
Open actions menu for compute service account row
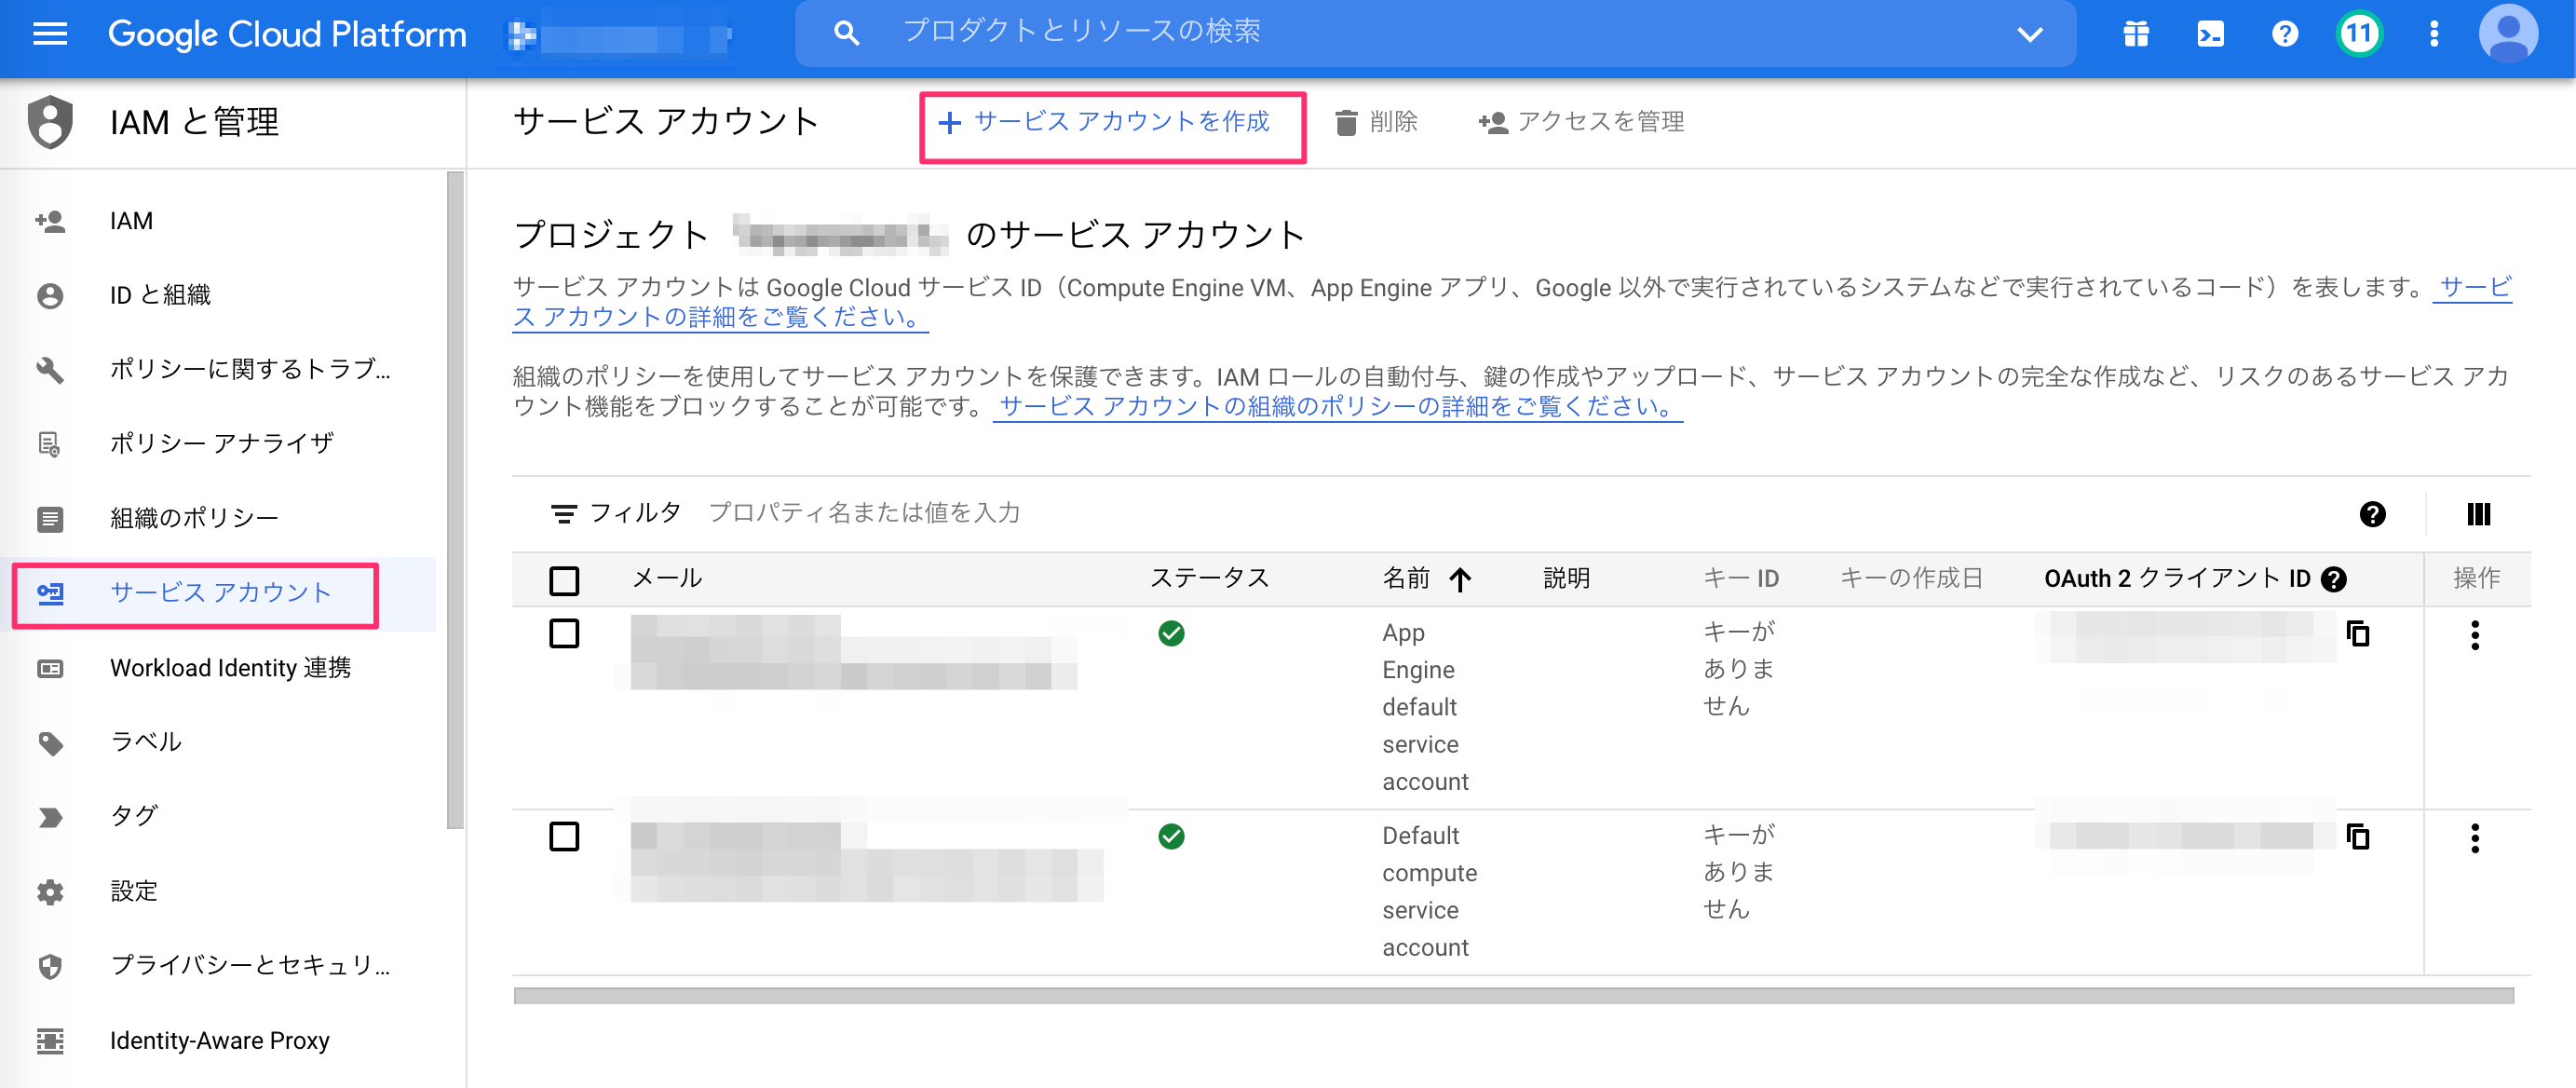click(2475, 839)
